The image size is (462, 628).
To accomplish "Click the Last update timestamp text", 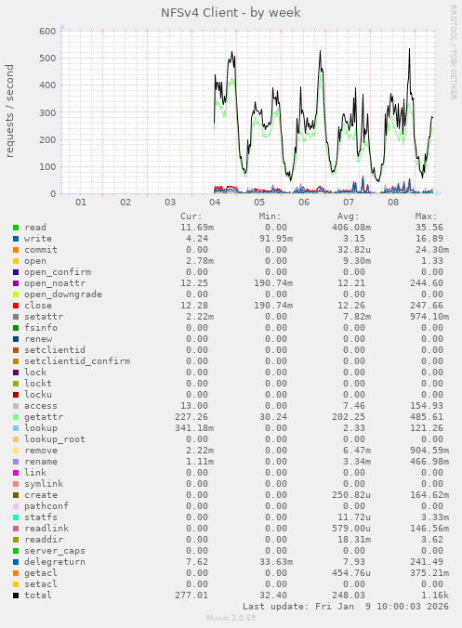I will (346, 607).
